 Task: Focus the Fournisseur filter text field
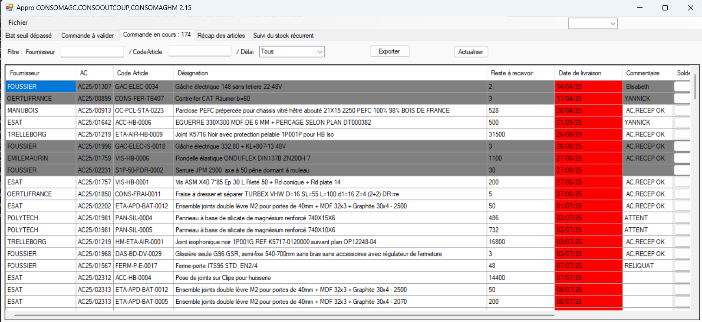92,52
